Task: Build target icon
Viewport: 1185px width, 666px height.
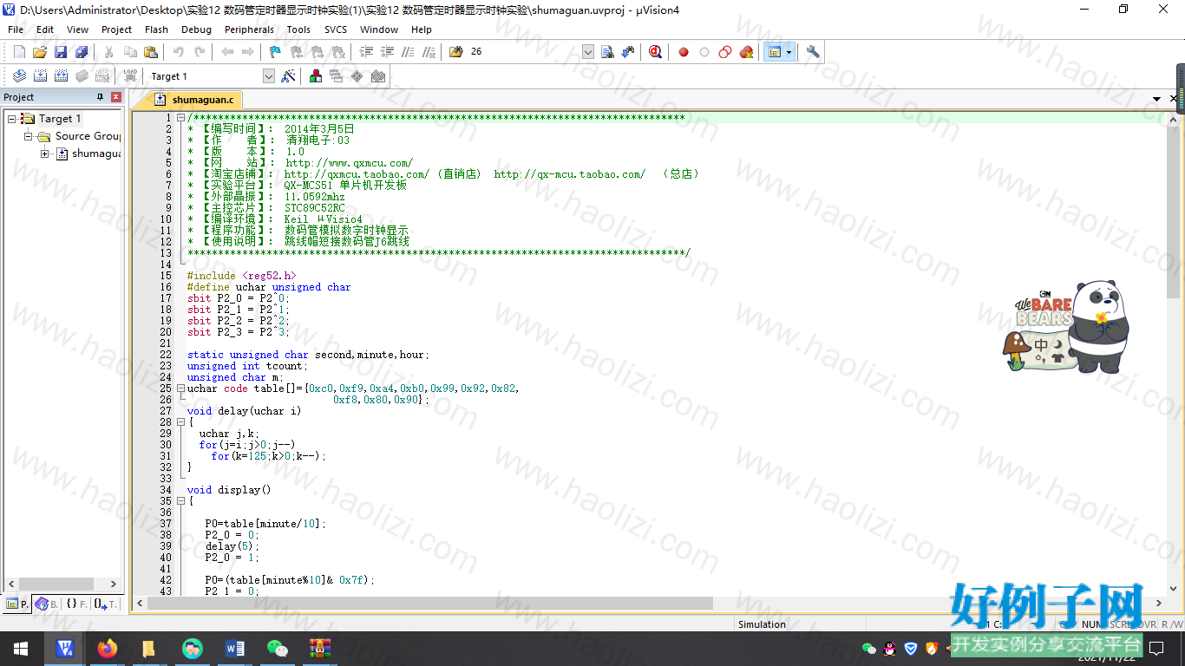Action: [40, 76]
